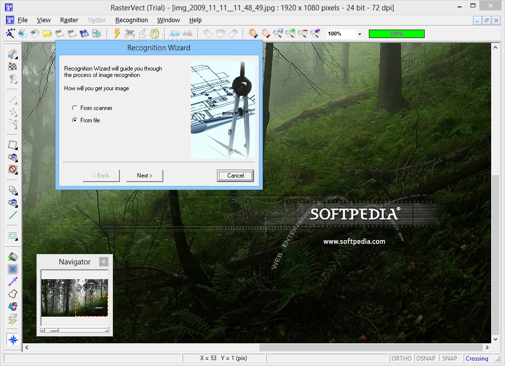Open the Recognition menu
505x366 pixels.
click(x=131, y=20)
